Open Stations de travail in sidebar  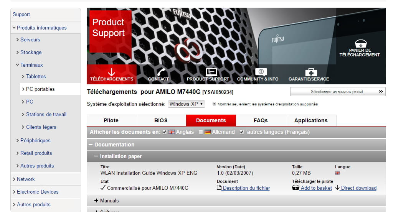(46, 114)
